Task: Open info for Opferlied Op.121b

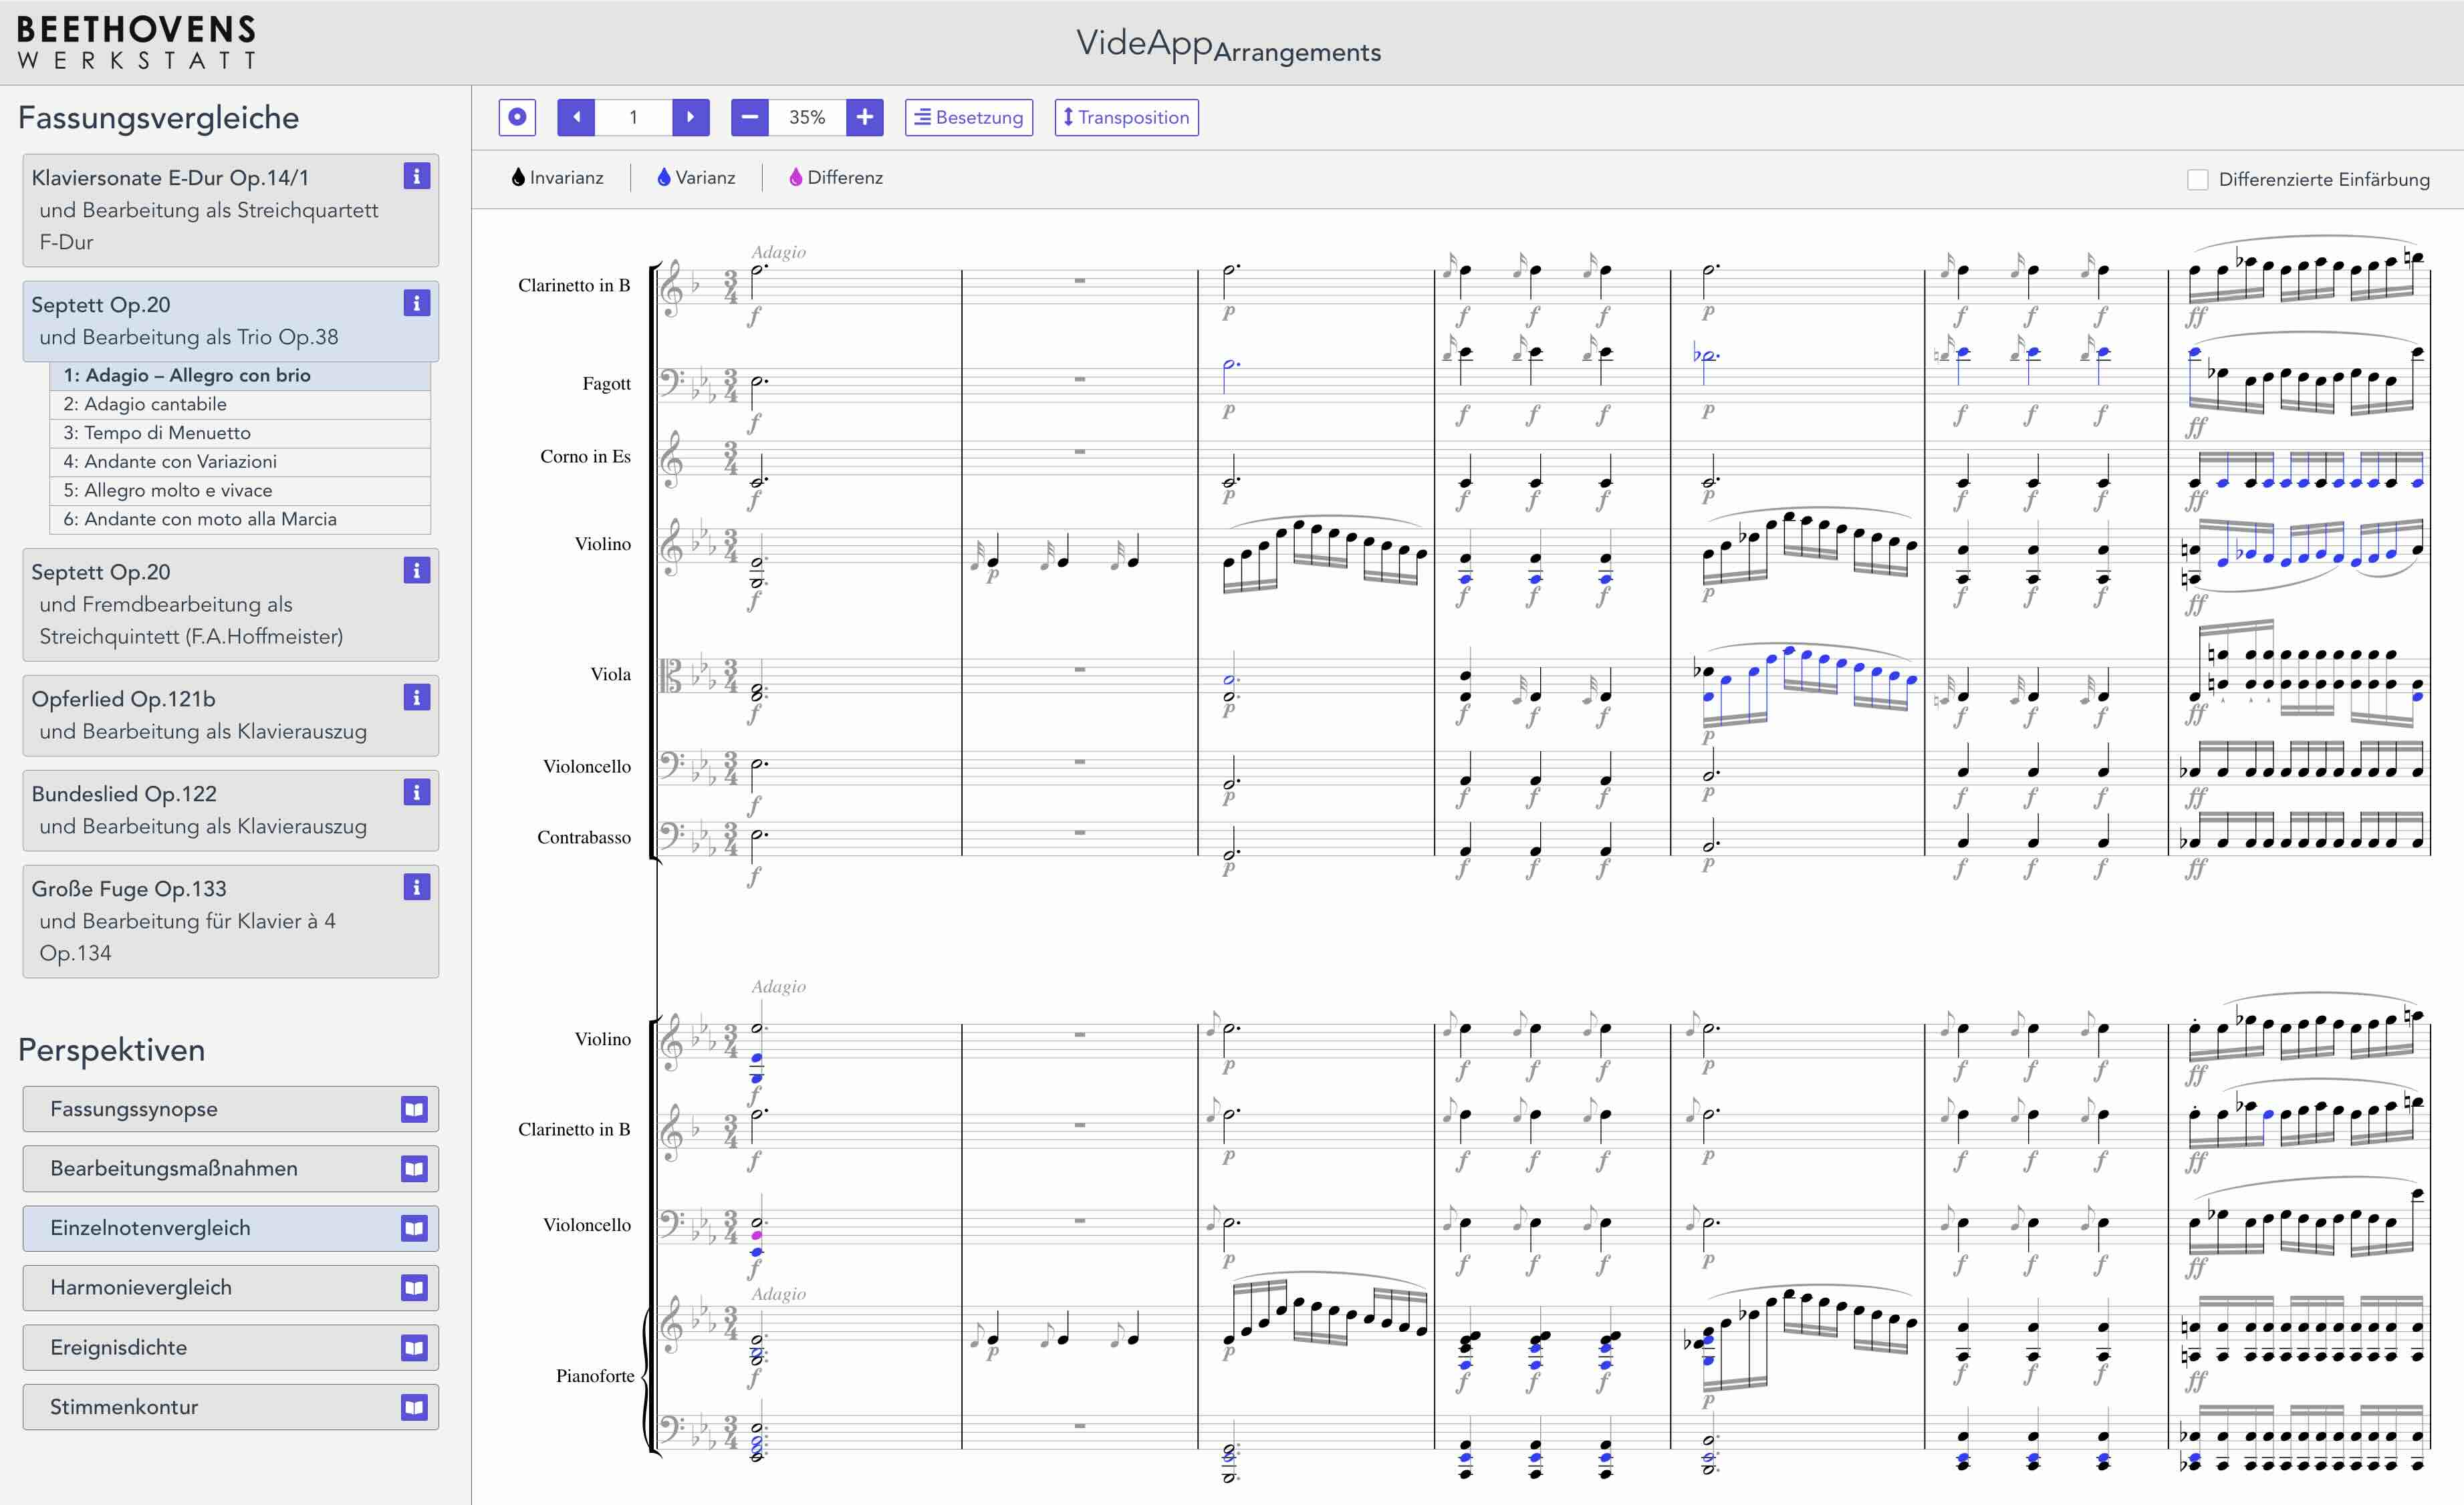Action: click(416, 697)
